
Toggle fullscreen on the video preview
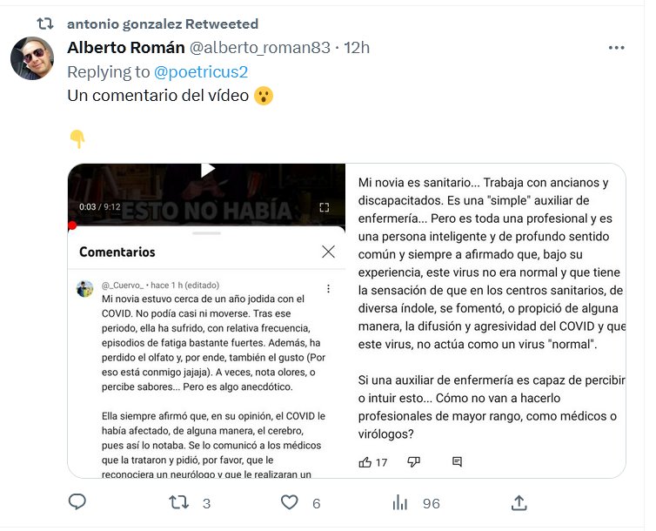pos(325,207)
